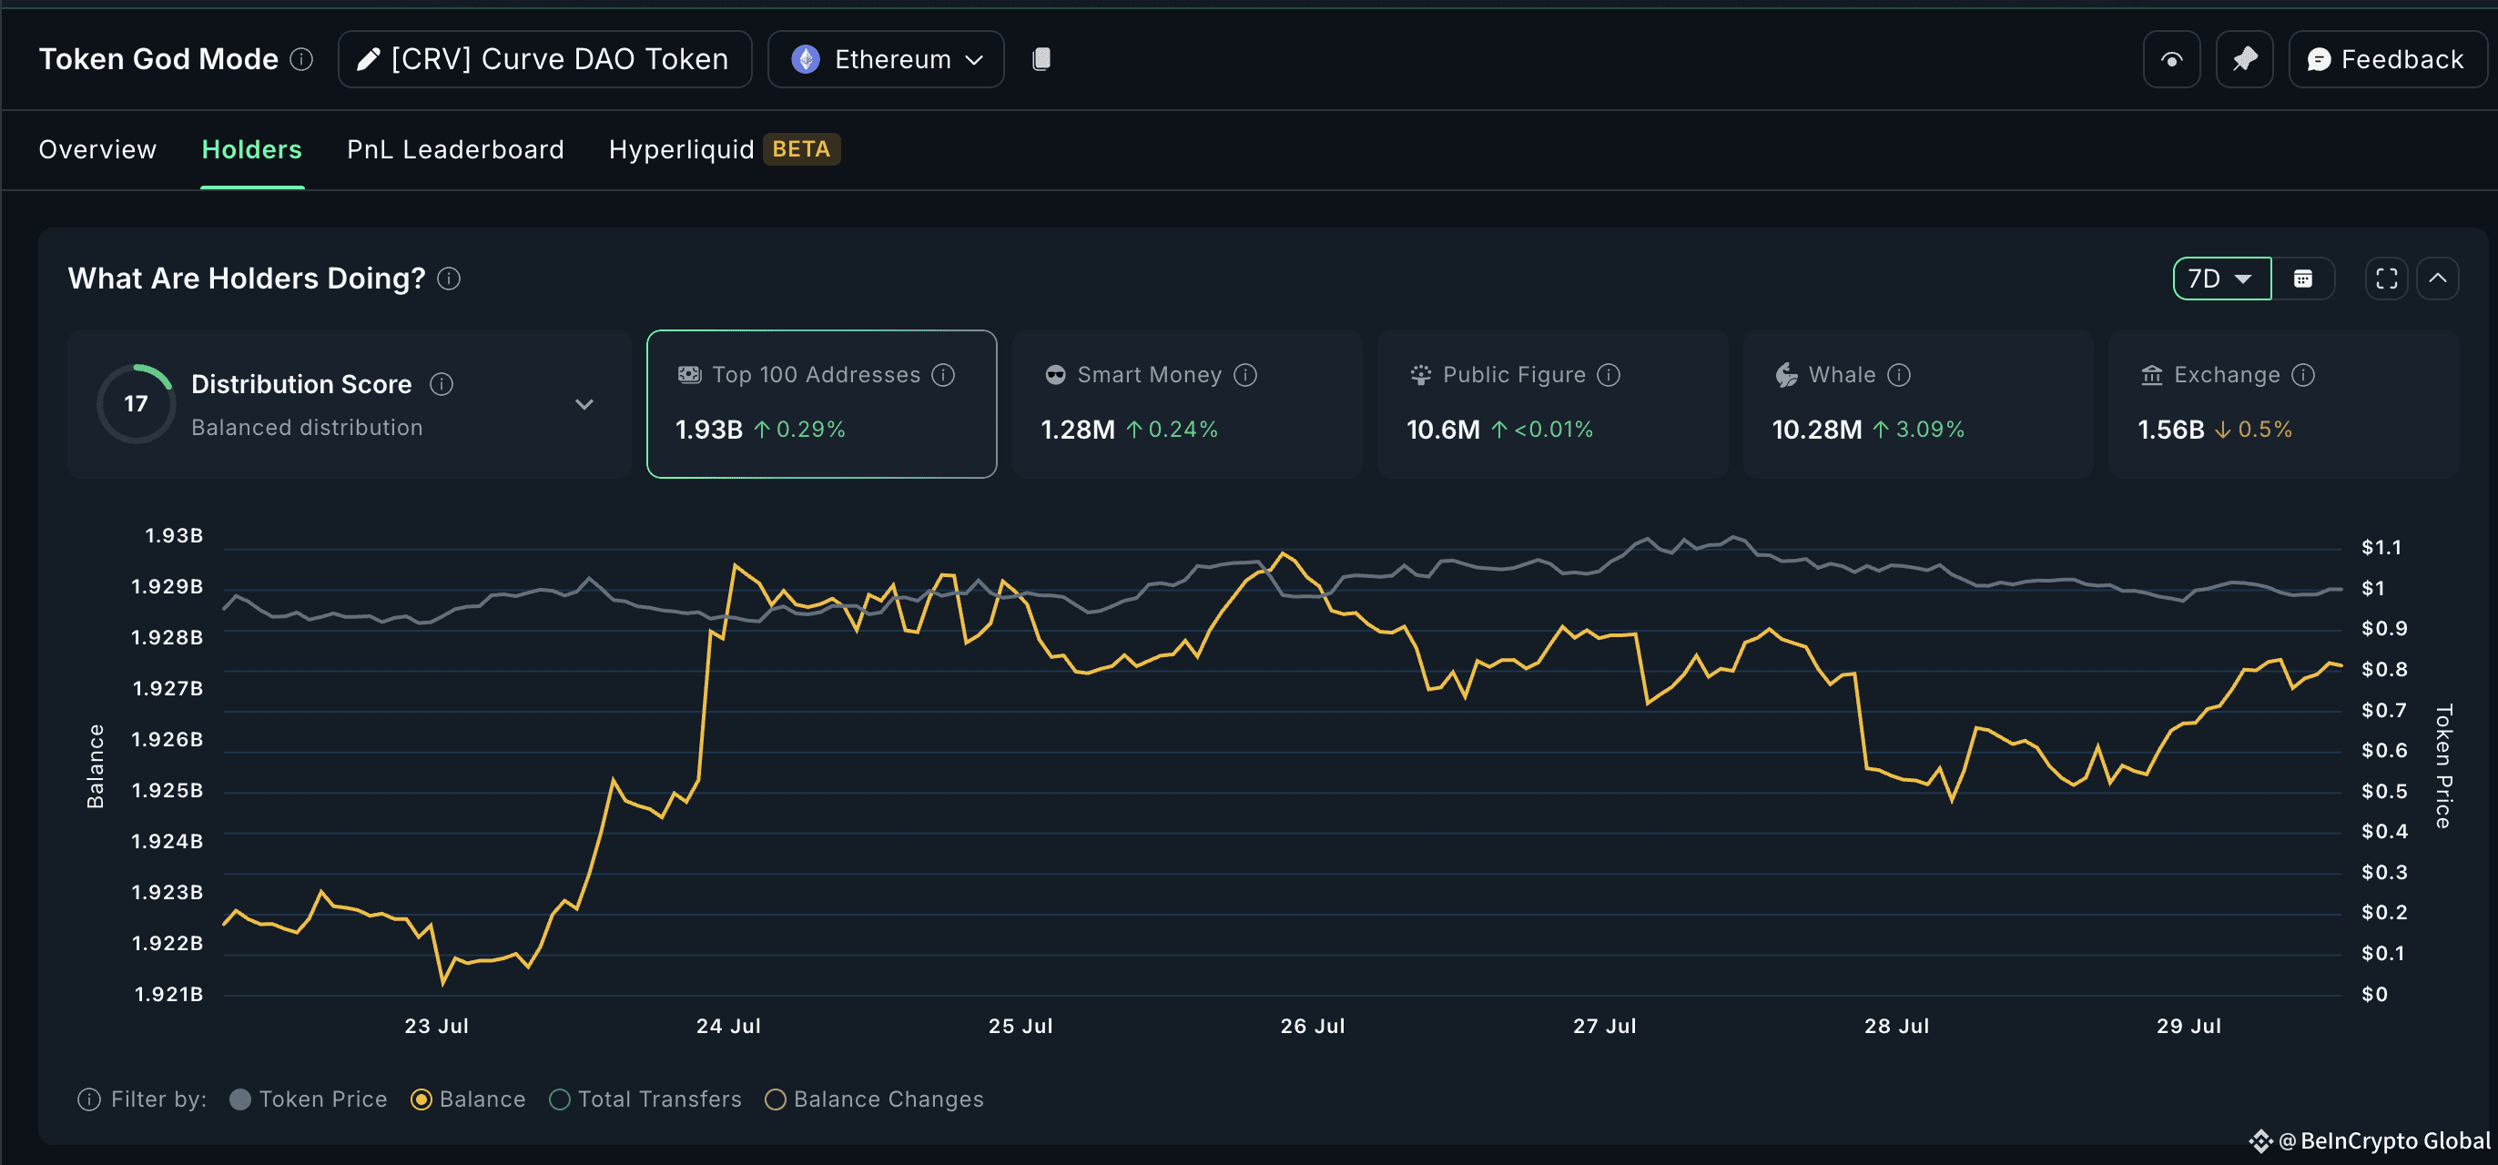
Task: Select the Exchange card
Action: click(2283, 404)
